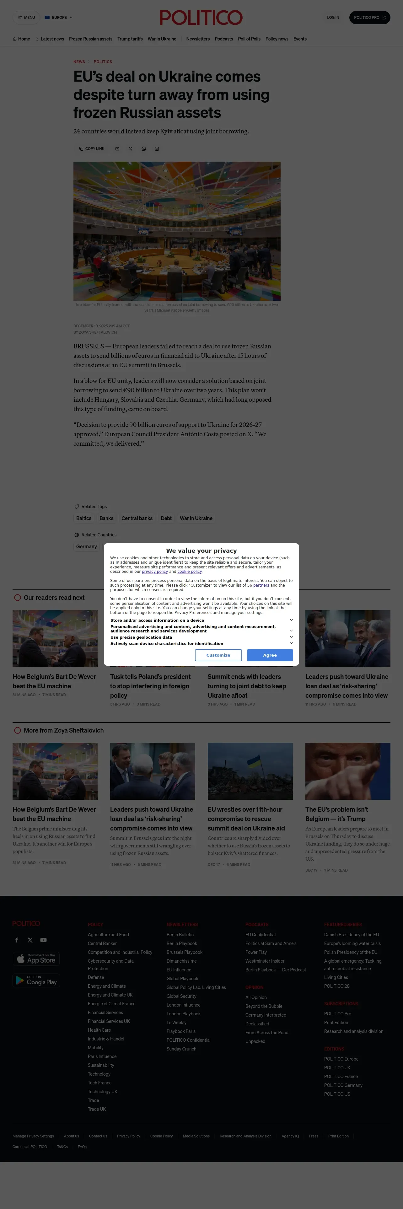Click the COPY LINK button

pyautogui.click(x=91, y=149)
